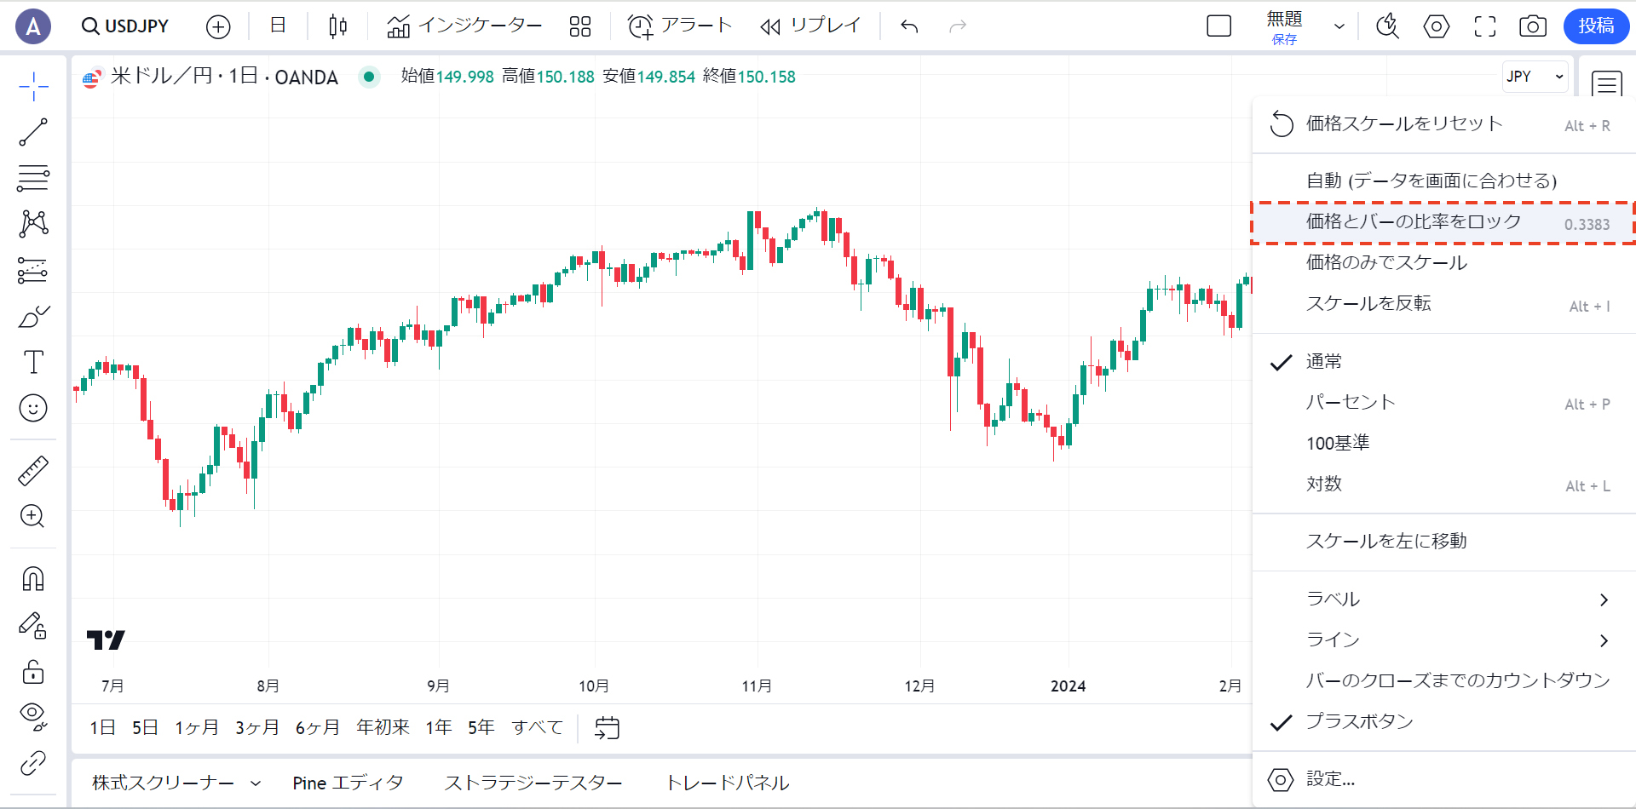This screenshot has height=809, width=1636.
Task: Select the crosshair cursor tool
Action: 33,87
